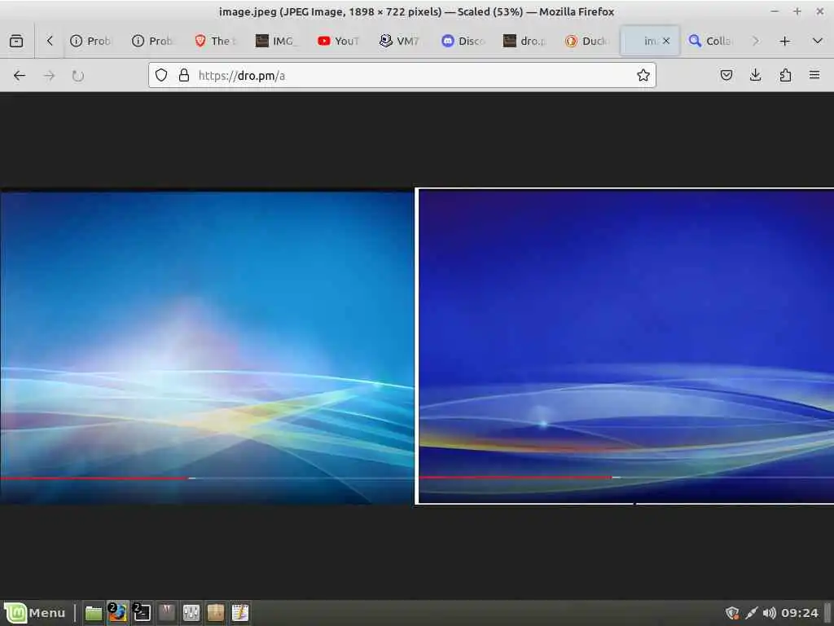Image resolution: width=834 pixels, height=626 pixels.
Task: Switch to the dro.pm tab
Action: point(524,41)
